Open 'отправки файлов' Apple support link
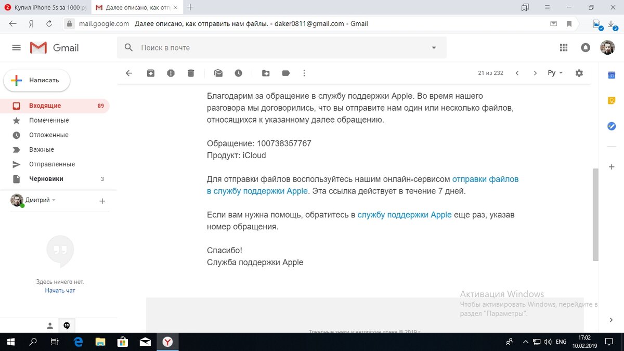The image size is (624, 351). [486, 179]
